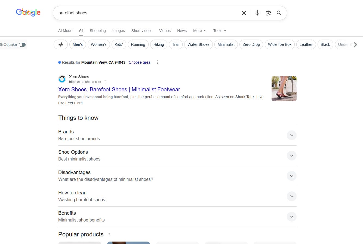The image size is (363, 244).
Task: Open Popular products three-dot menu
Action: pos(109,235)
